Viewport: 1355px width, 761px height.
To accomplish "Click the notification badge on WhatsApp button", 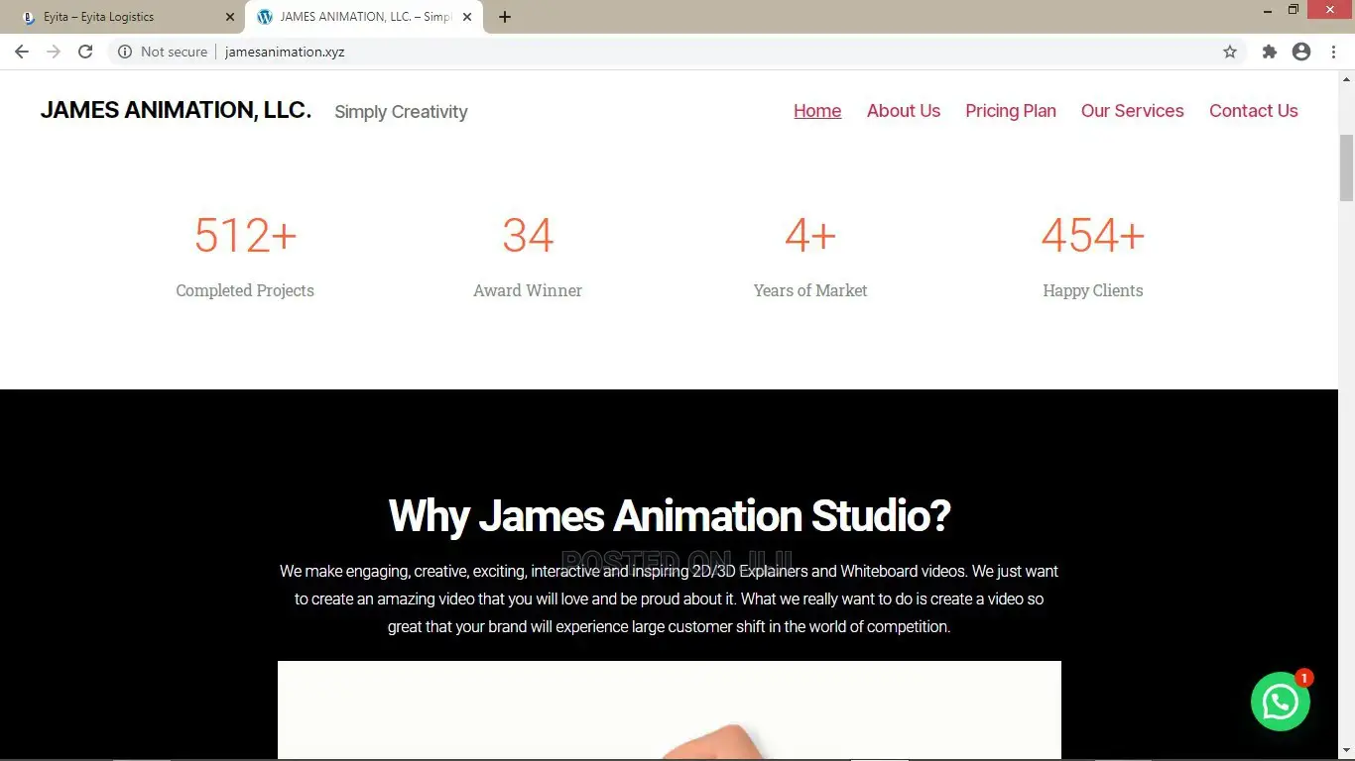I will (x=1303, y=678).
